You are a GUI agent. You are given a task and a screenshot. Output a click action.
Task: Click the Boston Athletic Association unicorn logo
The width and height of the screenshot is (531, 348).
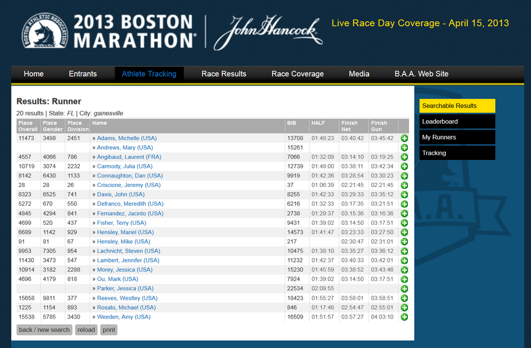(45, 31)
